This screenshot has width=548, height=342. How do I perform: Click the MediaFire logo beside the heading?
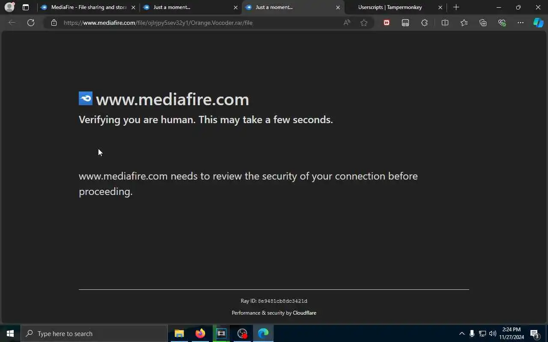tap(86, 99)
